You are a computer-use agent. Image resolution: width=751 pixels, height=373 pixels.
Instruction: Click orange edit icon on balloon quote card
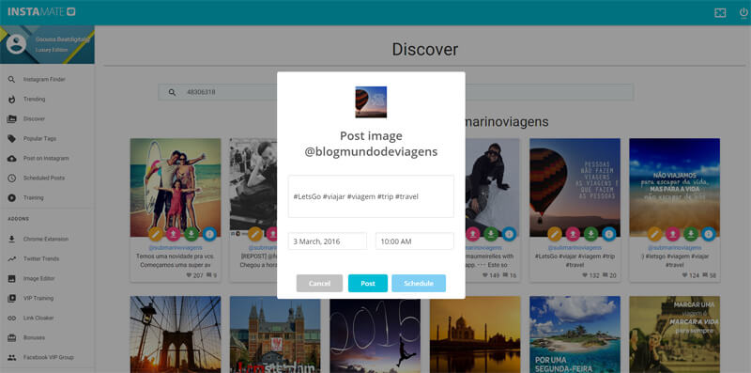(x=555, y=234)
